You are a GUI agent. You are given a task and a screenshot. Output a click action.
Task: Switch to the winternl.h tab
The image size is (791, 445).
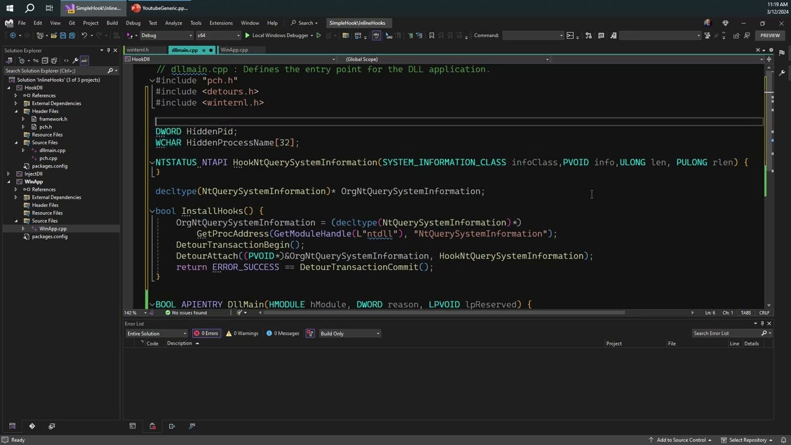(138, 50)
